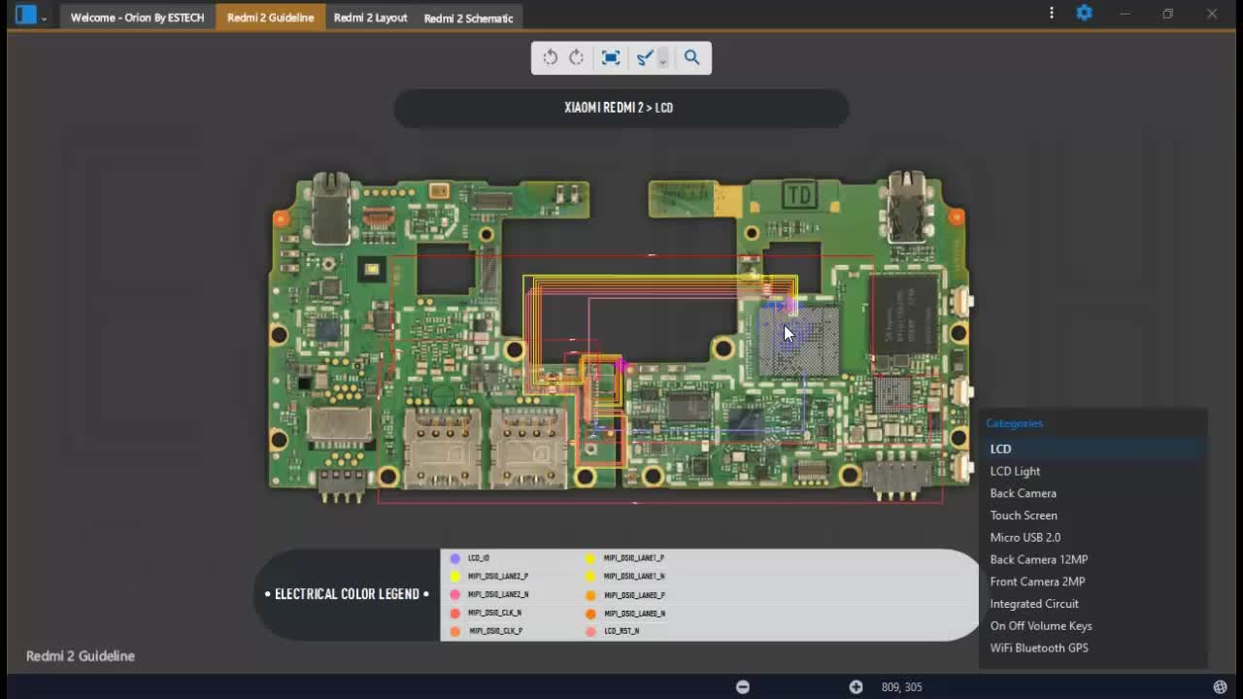Open the three-dot options menu

1052,14
